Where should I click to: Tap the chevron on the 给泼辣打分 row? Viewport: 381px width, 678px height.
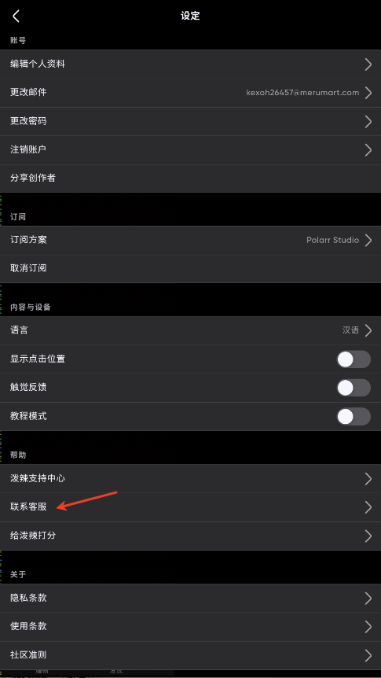(x=368, y=536)
